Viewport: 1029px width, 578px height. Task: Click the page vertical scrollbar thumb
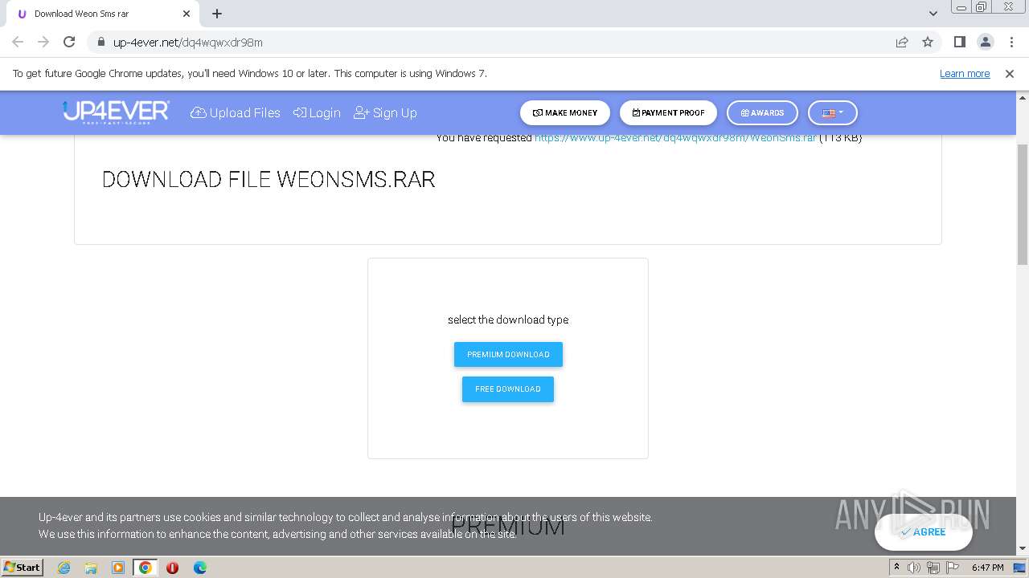pyautogui.click(x=1023, y=204)
